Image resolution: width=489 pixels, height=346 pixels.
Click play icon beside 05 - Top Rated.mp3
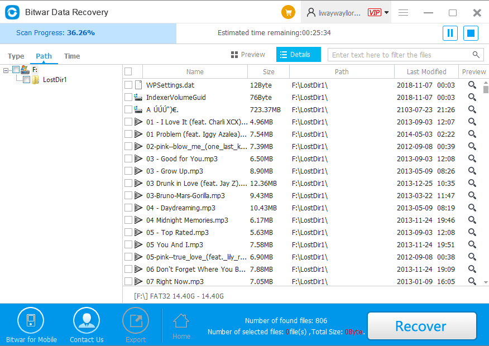click(x=138, y=232)
